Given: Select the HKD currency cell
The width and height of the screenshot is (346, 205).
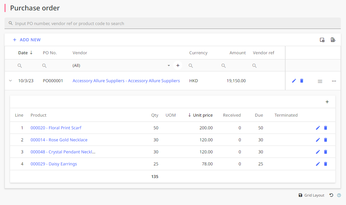Looking at the screenshot, I should click(x=194, y=81).
